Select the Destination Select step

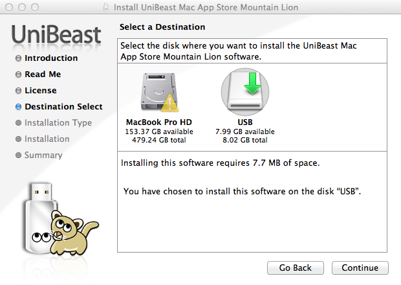coord(63,107)
